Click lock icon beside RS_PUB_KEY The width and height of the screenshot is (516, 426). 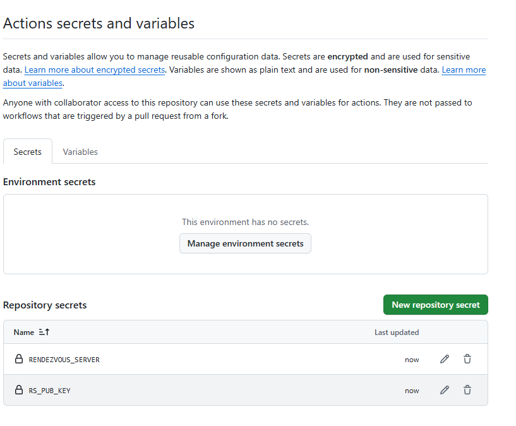pyautogui.click(x=19, y=390)
